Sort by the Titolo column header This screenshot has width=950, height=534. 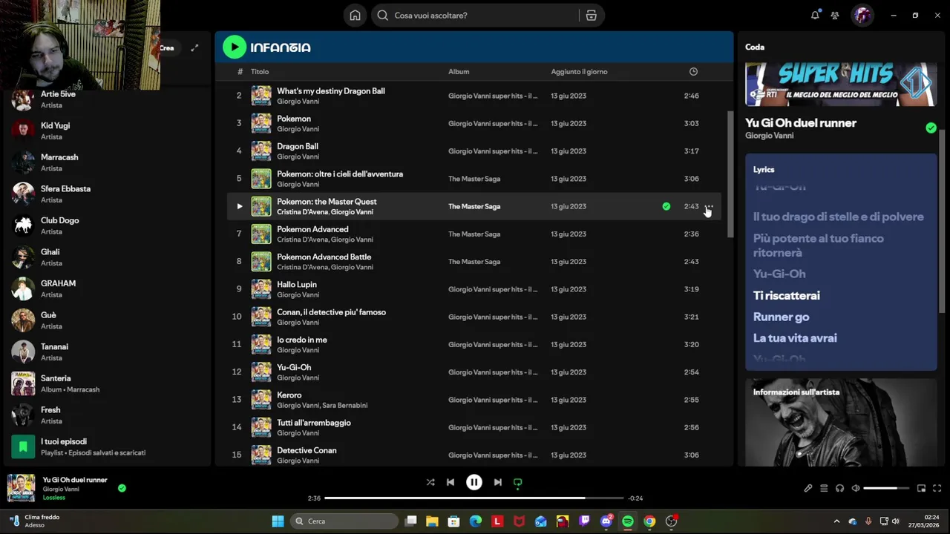pyautogui.click(x=260, y=72)
